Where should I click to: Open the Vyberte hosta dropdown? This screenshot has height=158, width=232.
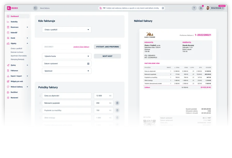click(67, 56)
